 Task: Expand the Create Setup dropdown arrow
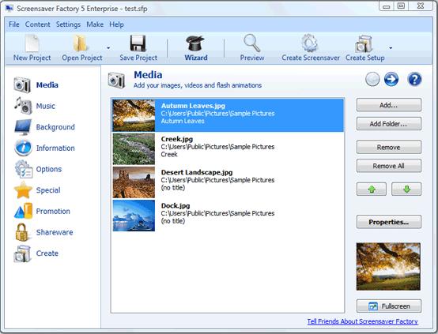[391, 48]
